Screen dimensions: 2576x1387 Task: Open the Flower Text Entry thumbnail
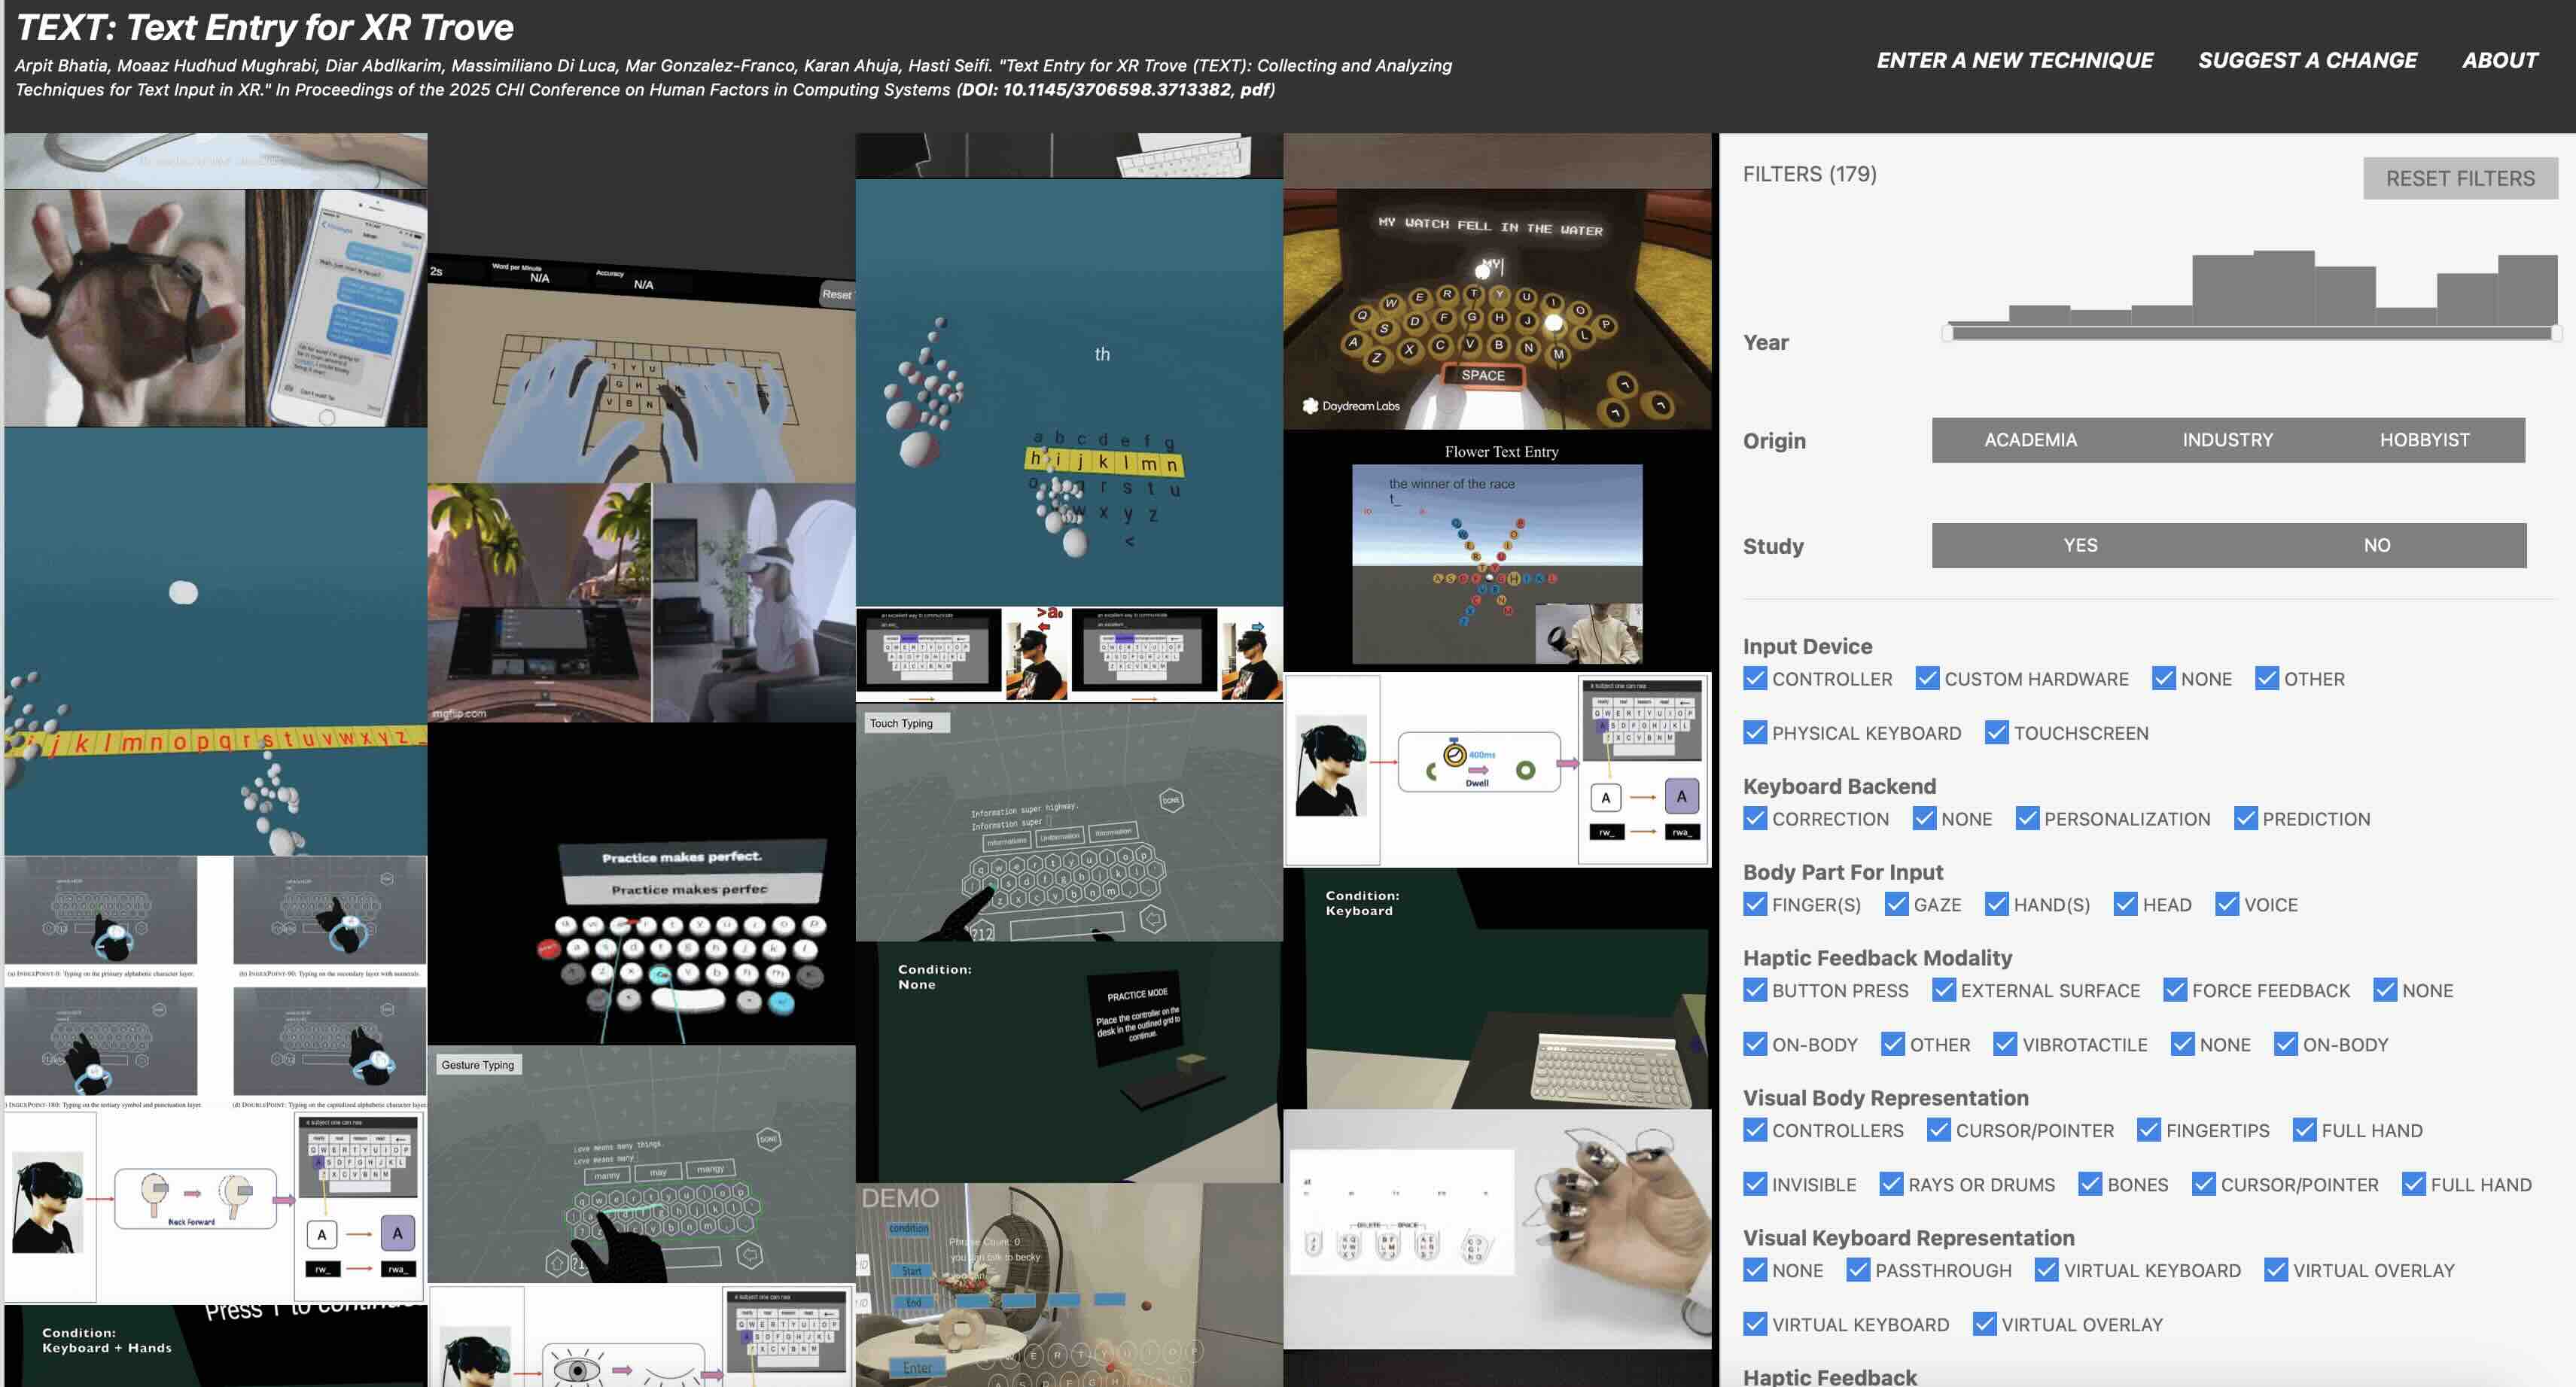[x=1496, y=550]
